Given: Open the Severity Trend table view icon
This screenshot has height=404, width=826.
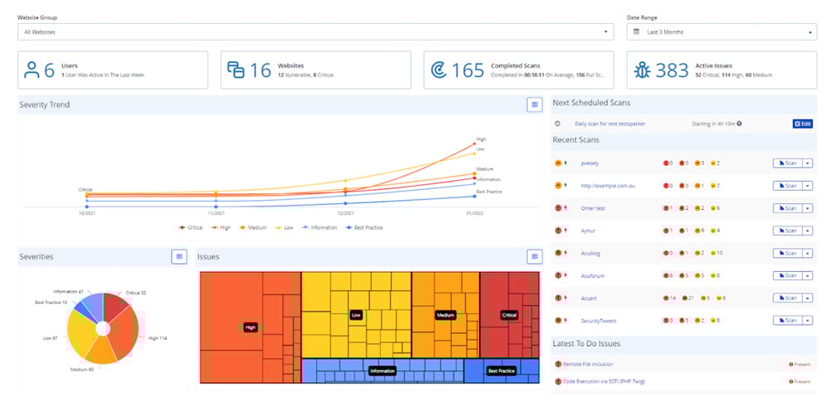Looking at the screenshot, I should coord(534,105).
